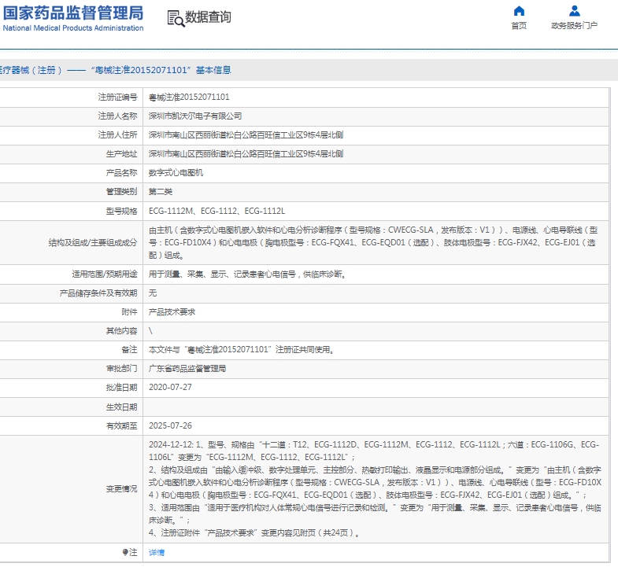618x567 pixels.
Task: Select 深圳市凯沃尔电子有限公司 registrant name
Action: [x=195, y=116]
